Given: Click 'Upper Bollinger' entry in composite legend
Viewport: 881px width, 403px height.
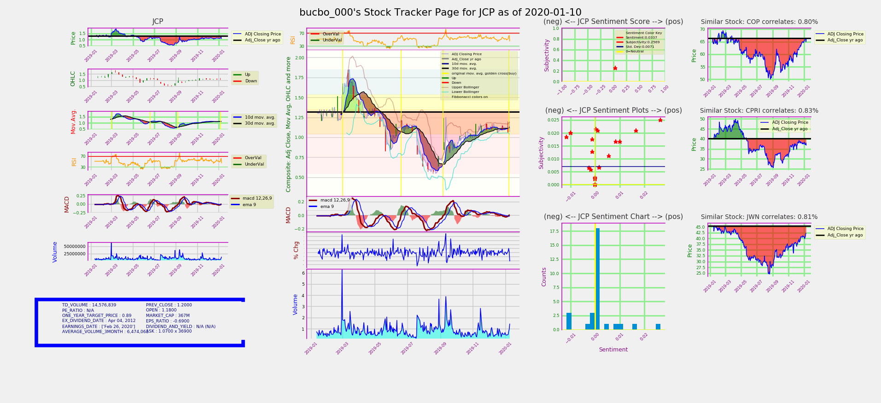Looking at the screenshot, I should (x=465, y=87).
